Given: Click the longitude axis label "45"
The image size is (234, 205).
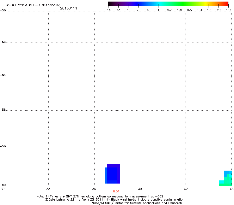Looking at the screenshot, I should click(x=231, y=189).
